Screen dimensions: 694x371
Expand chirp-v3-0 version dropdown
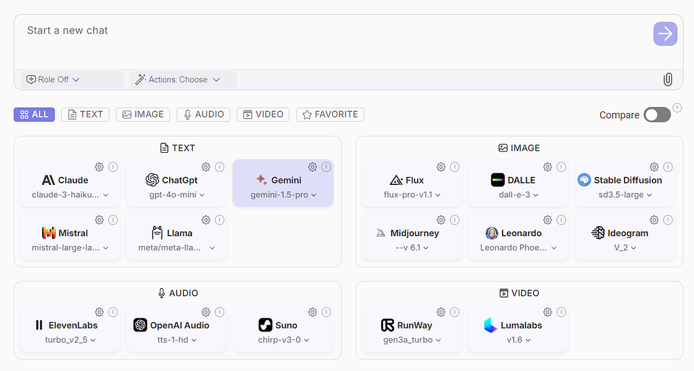[x=283, y=340]
